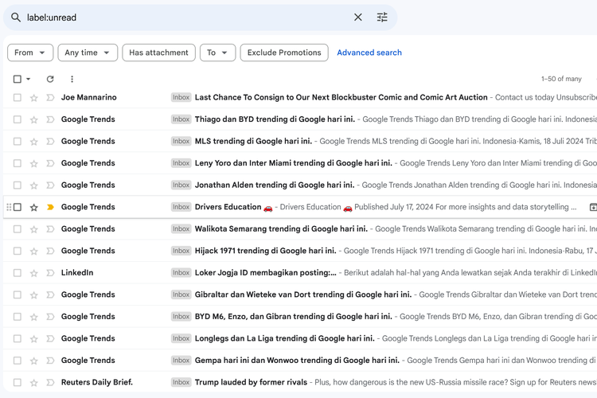
Task: Select the Jonathan Alden email checkbox
Action: (x=18, y=185)
